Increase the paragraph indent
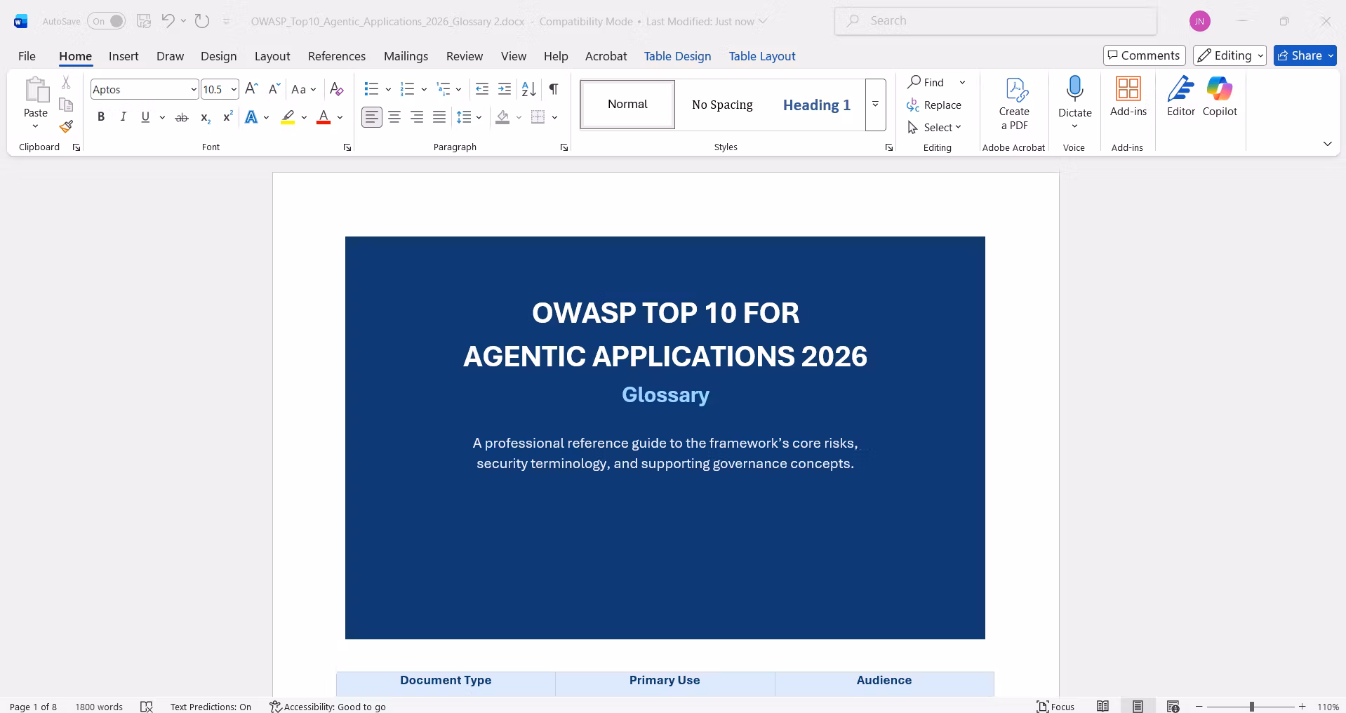1346x713 pixels. [x=505, y=89]
